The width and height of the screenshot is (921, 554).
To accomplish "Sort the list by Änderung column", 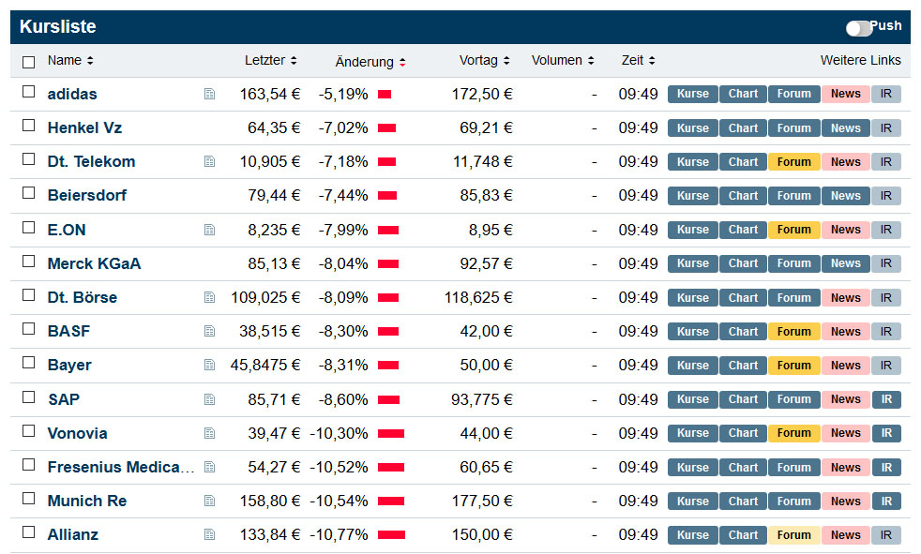I will pos(370,62).
